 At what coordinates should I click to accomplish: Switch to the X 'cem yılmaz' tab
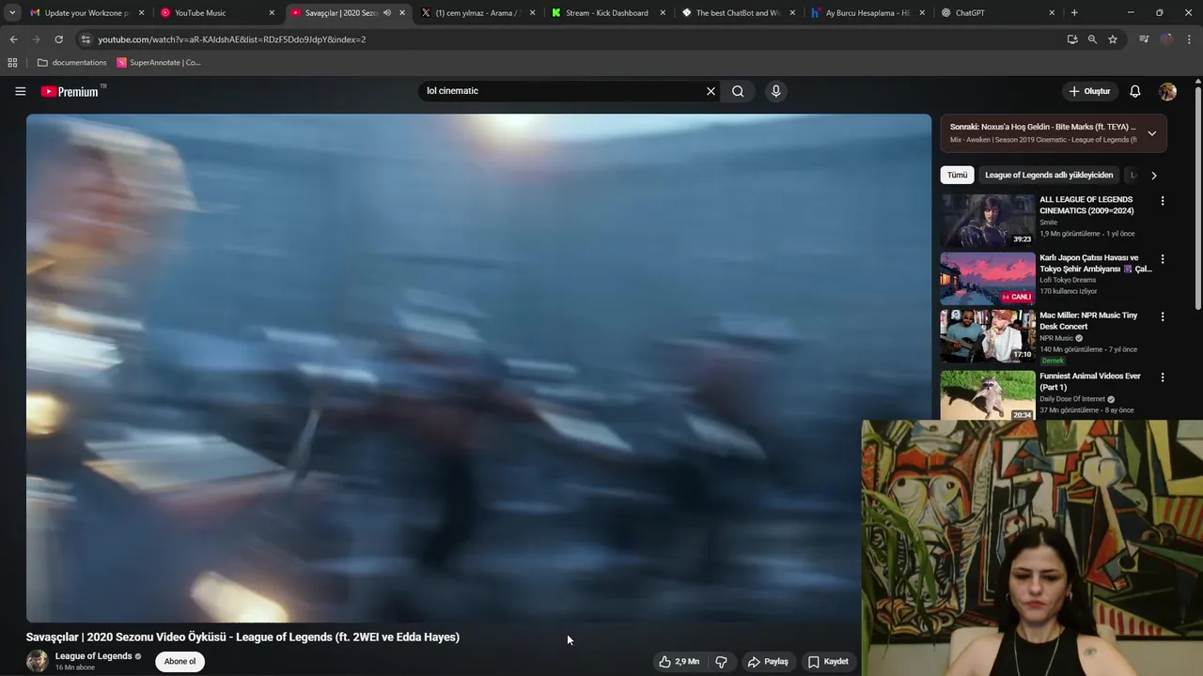(477, 13)
